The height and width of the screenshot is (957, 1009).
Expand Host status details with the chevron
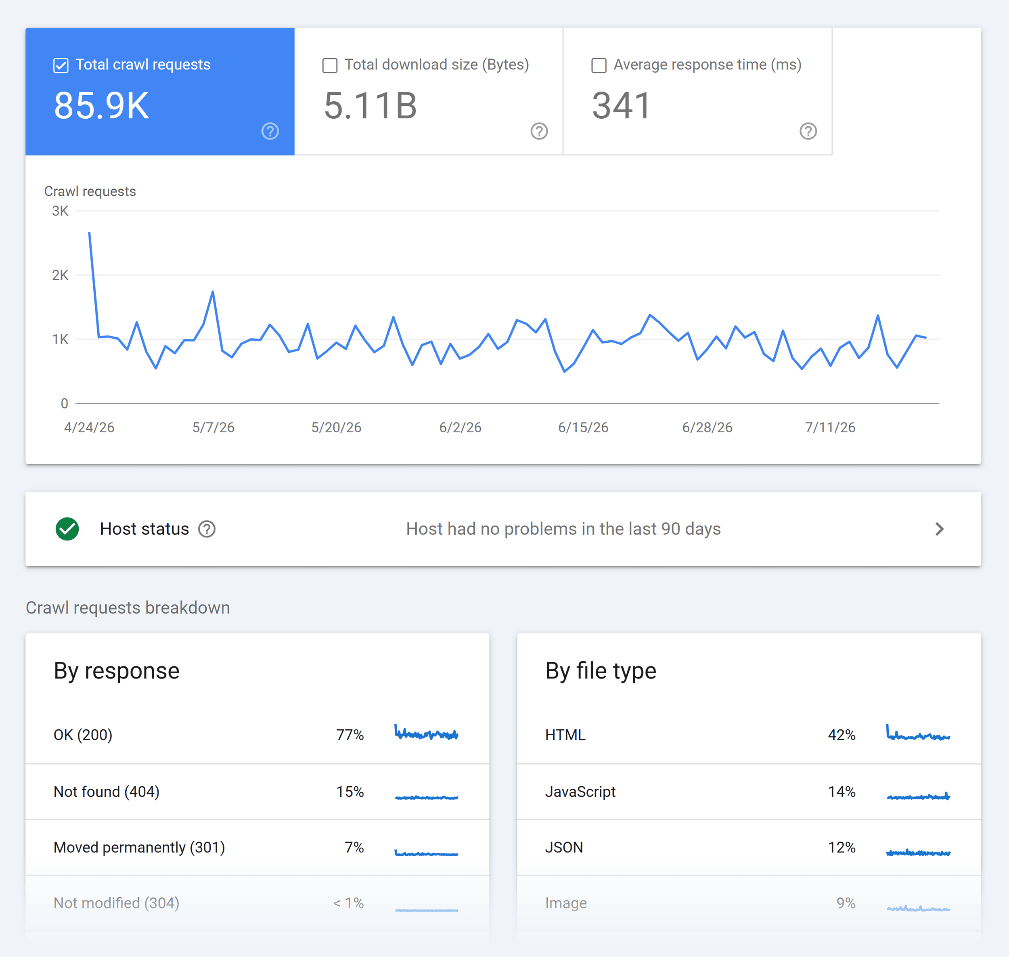coord(940,529)
